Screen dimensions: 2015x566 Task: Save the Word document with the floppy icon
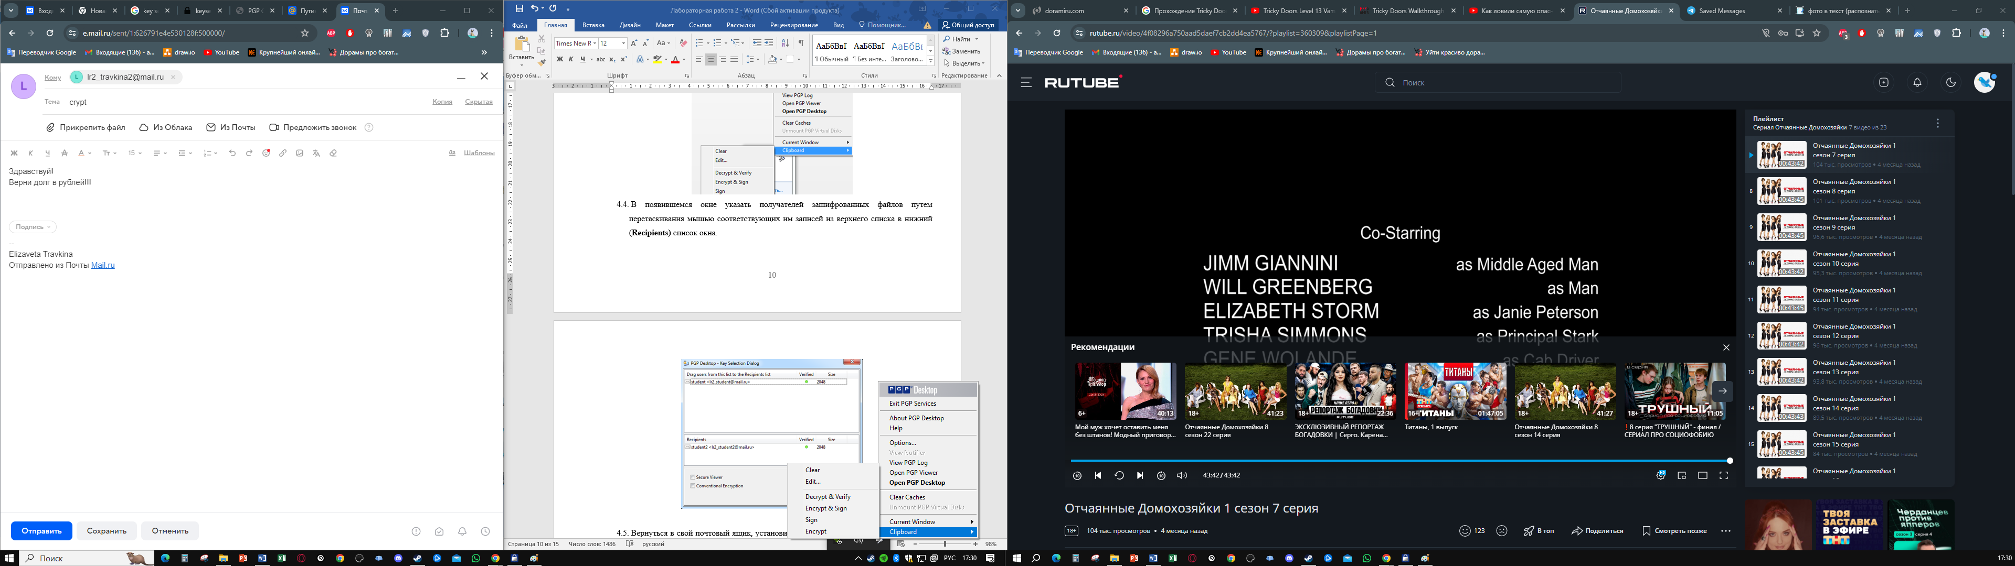pyautogui.click(x=519, y=8)
